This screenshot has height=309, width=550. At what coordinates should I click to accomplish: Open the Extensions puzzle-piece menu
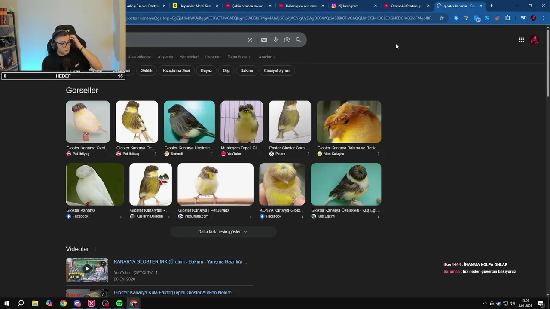[507, 18]
